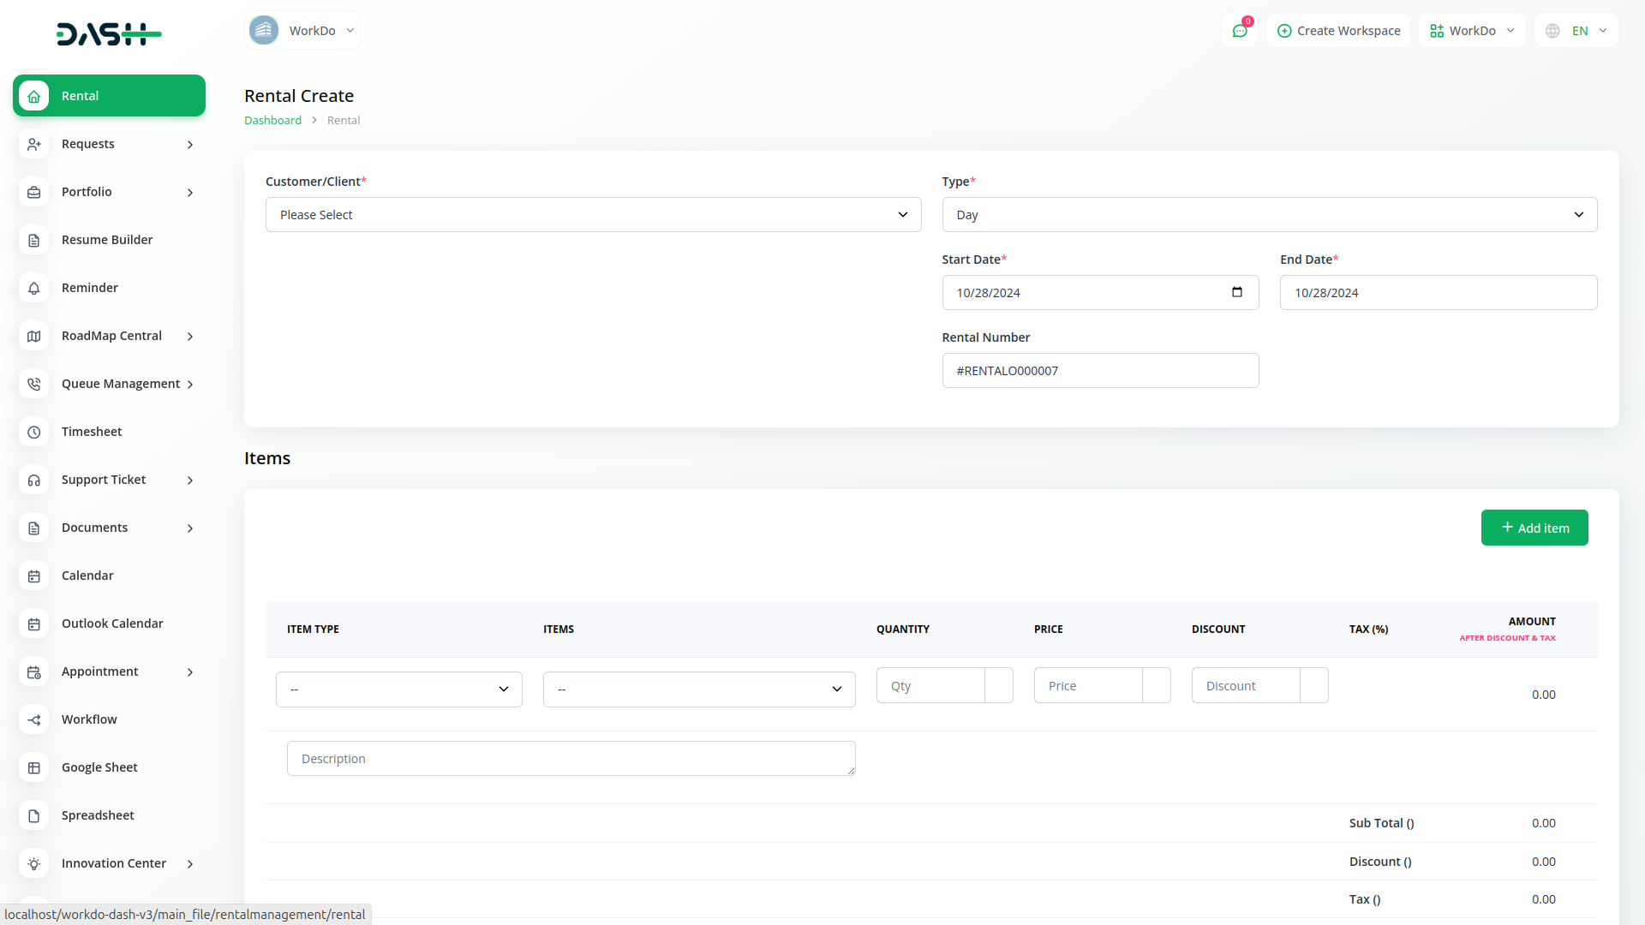The image size is (1645, 925).
Task: Click the Add item button
Action: 1534,528
